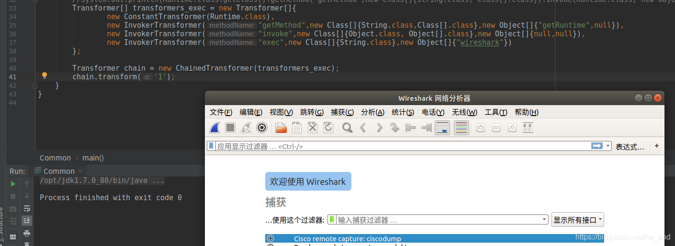Click the yellow intention lightbulb icon
The height and width of the screenshot is (246, 675).
coord(44,75)
